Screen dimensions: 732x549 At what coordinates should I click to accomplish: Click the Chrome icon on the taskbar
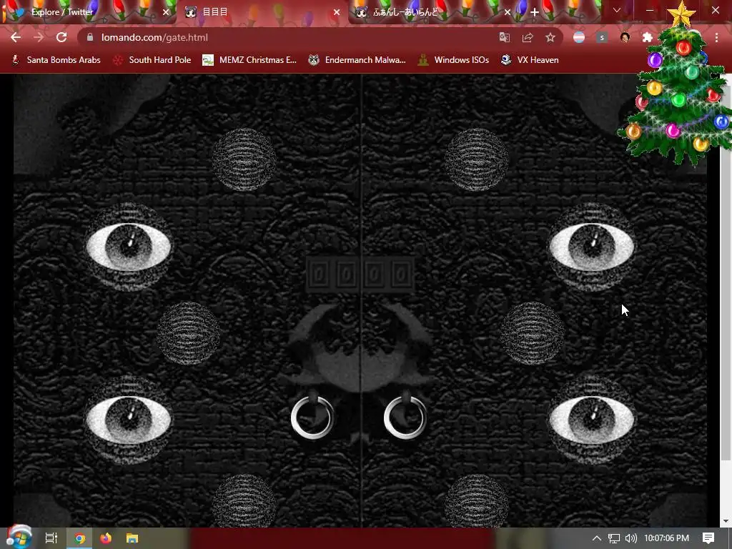tap(80, 538)
